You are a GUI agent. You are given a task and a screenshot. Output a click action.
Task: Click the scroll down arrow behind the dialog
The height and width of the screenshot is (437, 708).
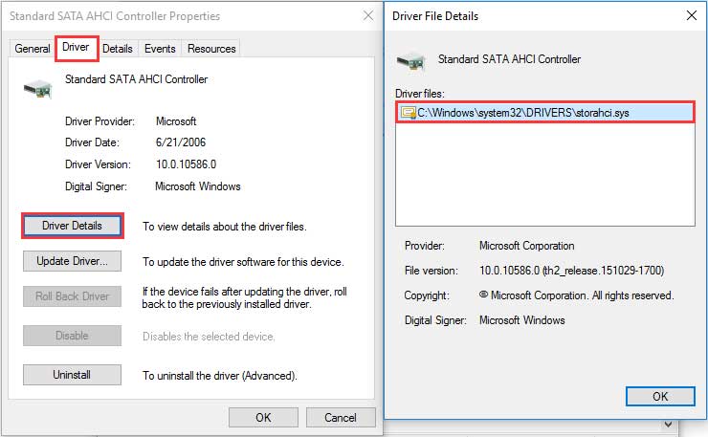668,425
